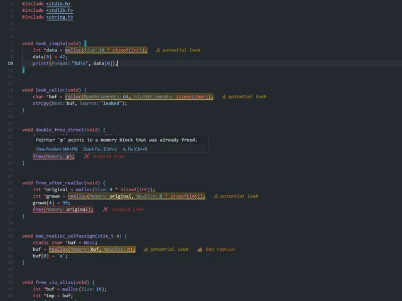Click the highlighted realloc(Memory: original call
The height and width of the screenshot is (301, 402).
[136, 196]
